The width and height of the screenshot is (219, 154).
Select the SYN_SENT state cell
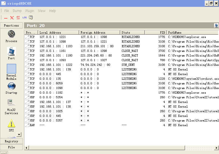(x=128, y=65)
